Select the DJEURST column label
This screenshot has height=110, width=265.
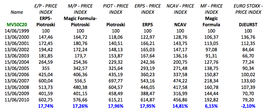(247, 25)
